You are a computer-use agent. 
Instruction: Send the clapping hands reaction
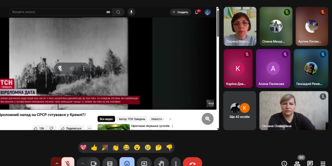click(116, 148)
